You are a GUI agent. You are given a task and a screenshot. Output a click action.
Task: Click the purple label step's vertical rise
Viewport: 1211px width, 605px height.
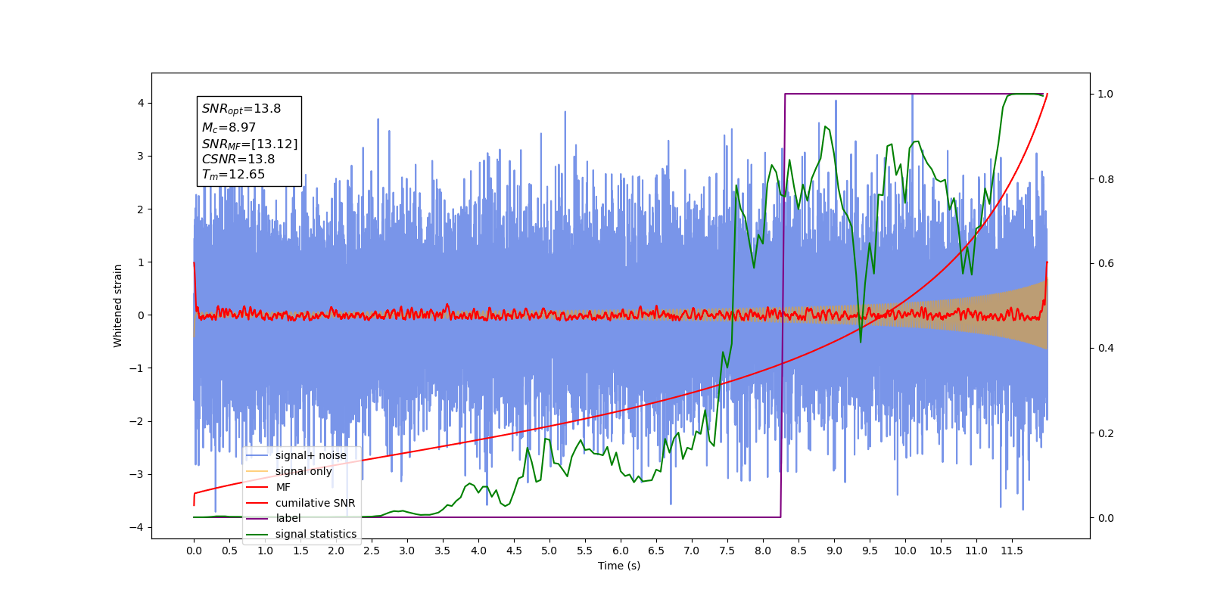click(783, 306)
